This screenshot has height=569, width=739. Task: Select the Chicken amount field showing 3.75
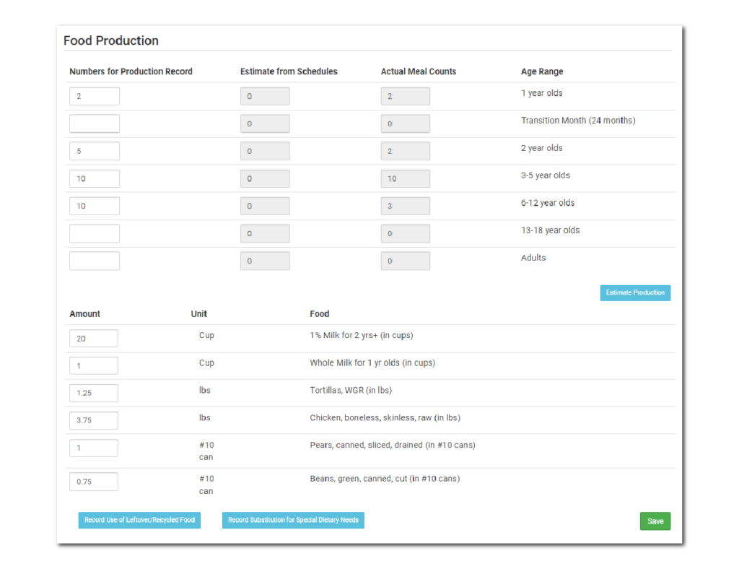93,420
